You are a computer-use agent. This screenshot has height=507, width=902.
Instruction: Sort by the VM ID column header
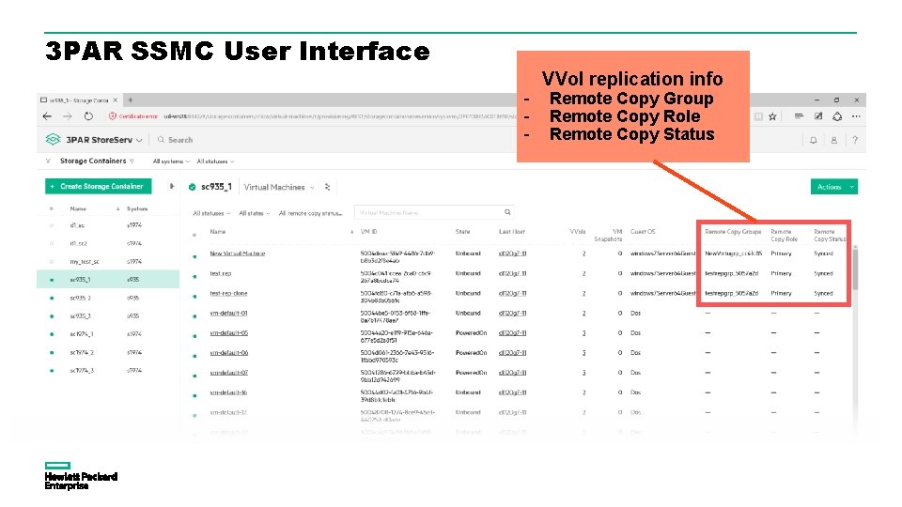pos(368,232)
